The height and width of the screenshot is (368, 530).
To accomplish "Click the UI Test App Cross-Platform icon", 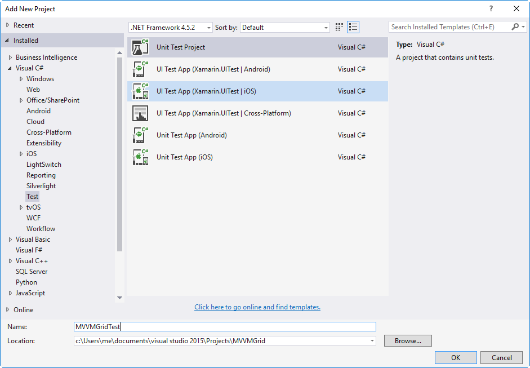I will point(140,113).
